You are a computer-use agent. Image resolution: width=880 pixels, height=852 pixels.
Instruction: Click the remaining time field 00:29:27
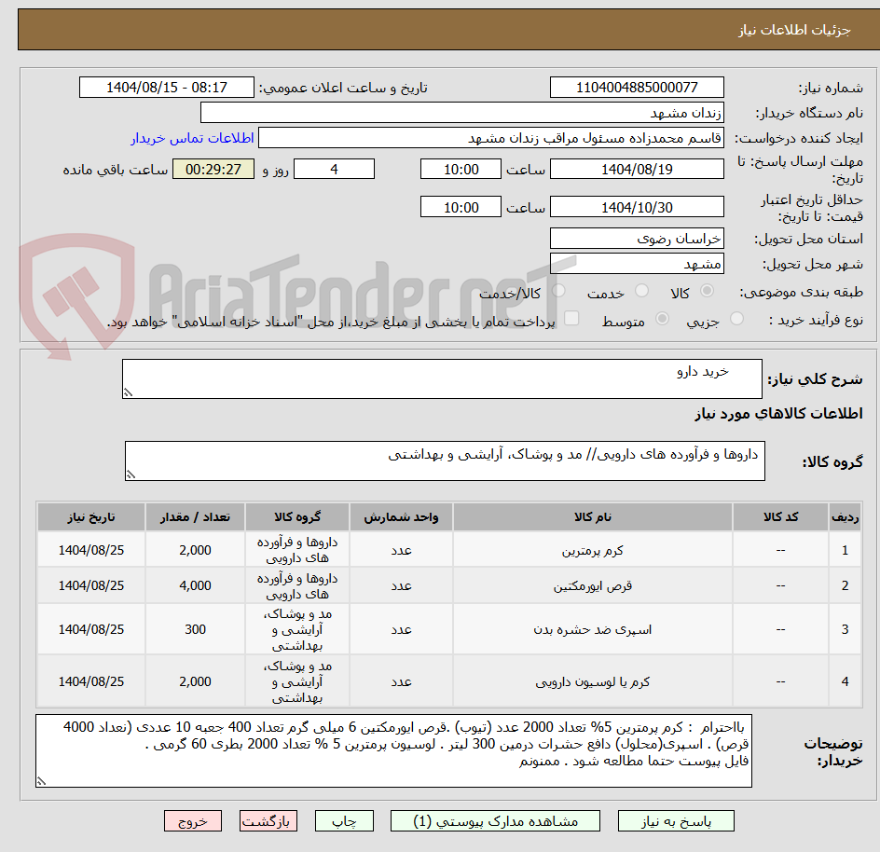pyautogui.click(x=213, y=169)
